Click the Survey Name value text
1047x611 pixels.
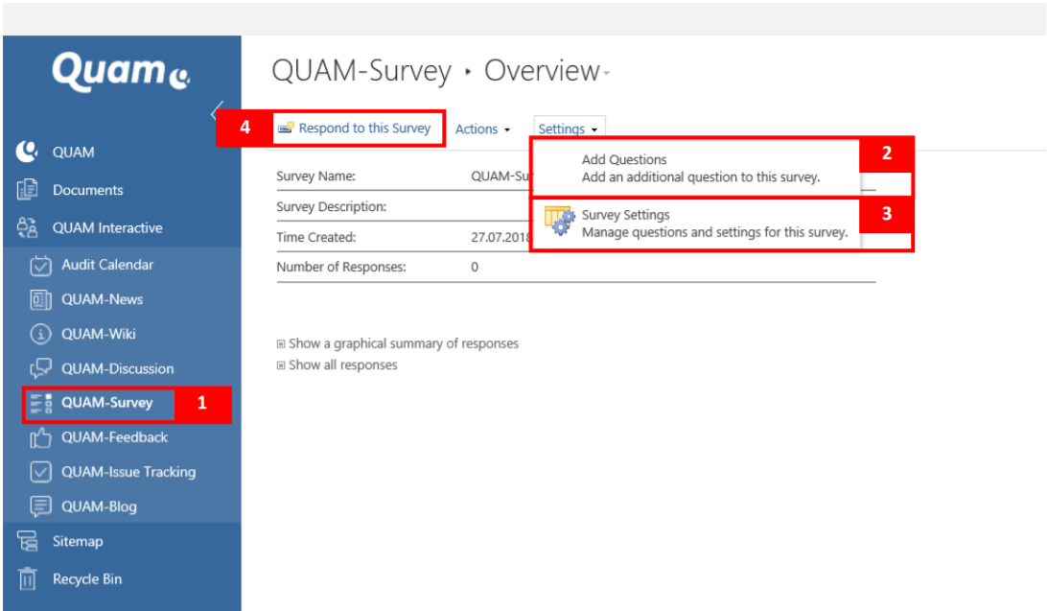coord(500,176)
